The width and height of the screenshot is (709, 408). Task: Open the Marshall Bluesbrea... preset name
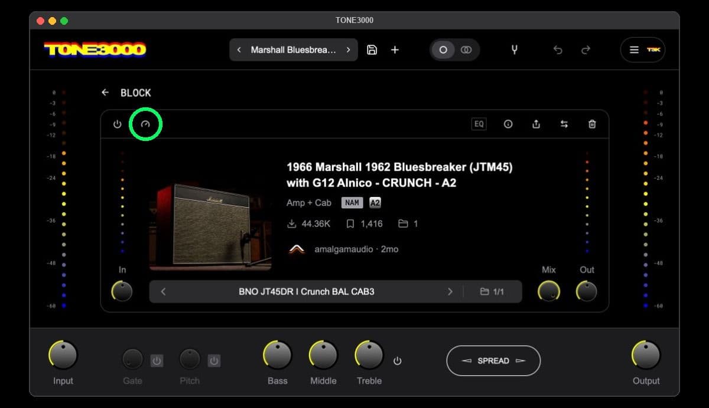[294, 50]
